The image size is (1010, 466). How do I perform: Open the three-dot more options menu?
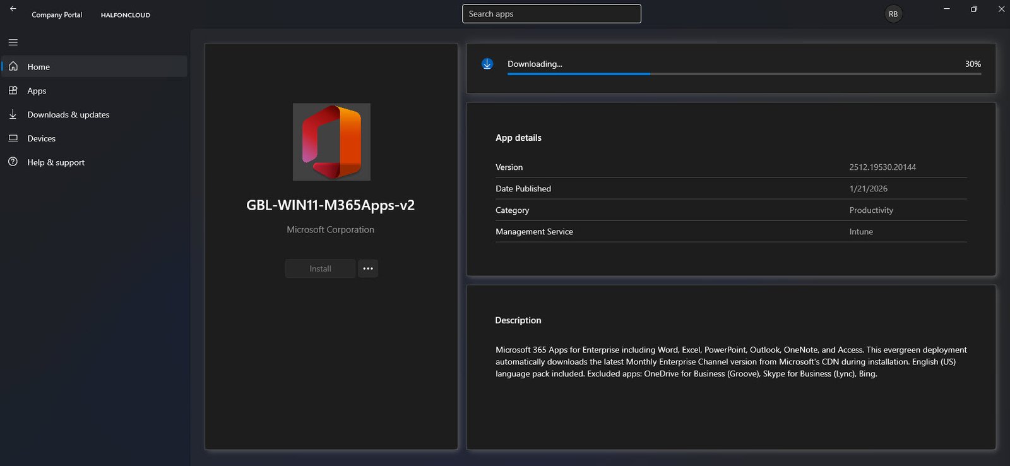point(368,268)
